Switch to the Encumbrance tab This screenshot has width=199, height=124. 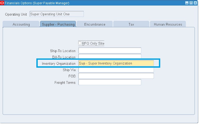95,24
